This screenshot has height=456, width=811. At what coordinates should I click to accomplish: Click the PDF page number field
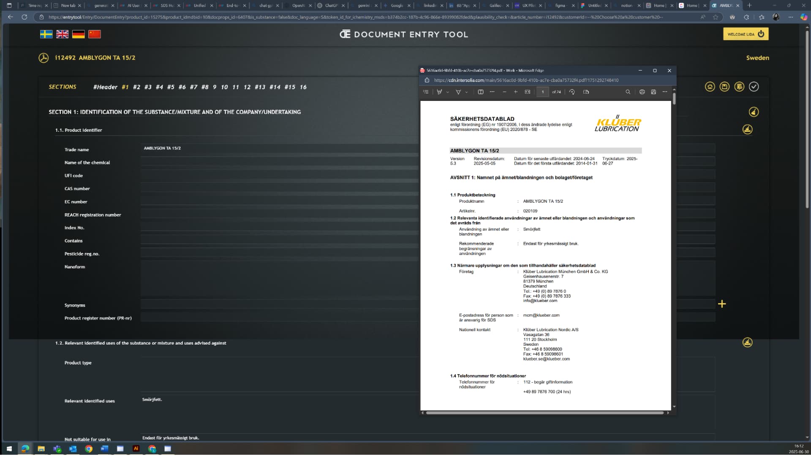[x=543, y=92]
